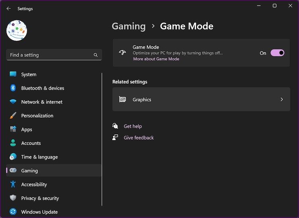The image size is (299, 218).
Task: Go to Privacy & security
Action: tap(40, 198)
